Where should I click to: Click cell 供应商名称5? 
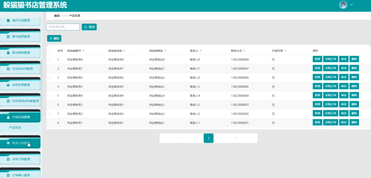coord(116,87)
